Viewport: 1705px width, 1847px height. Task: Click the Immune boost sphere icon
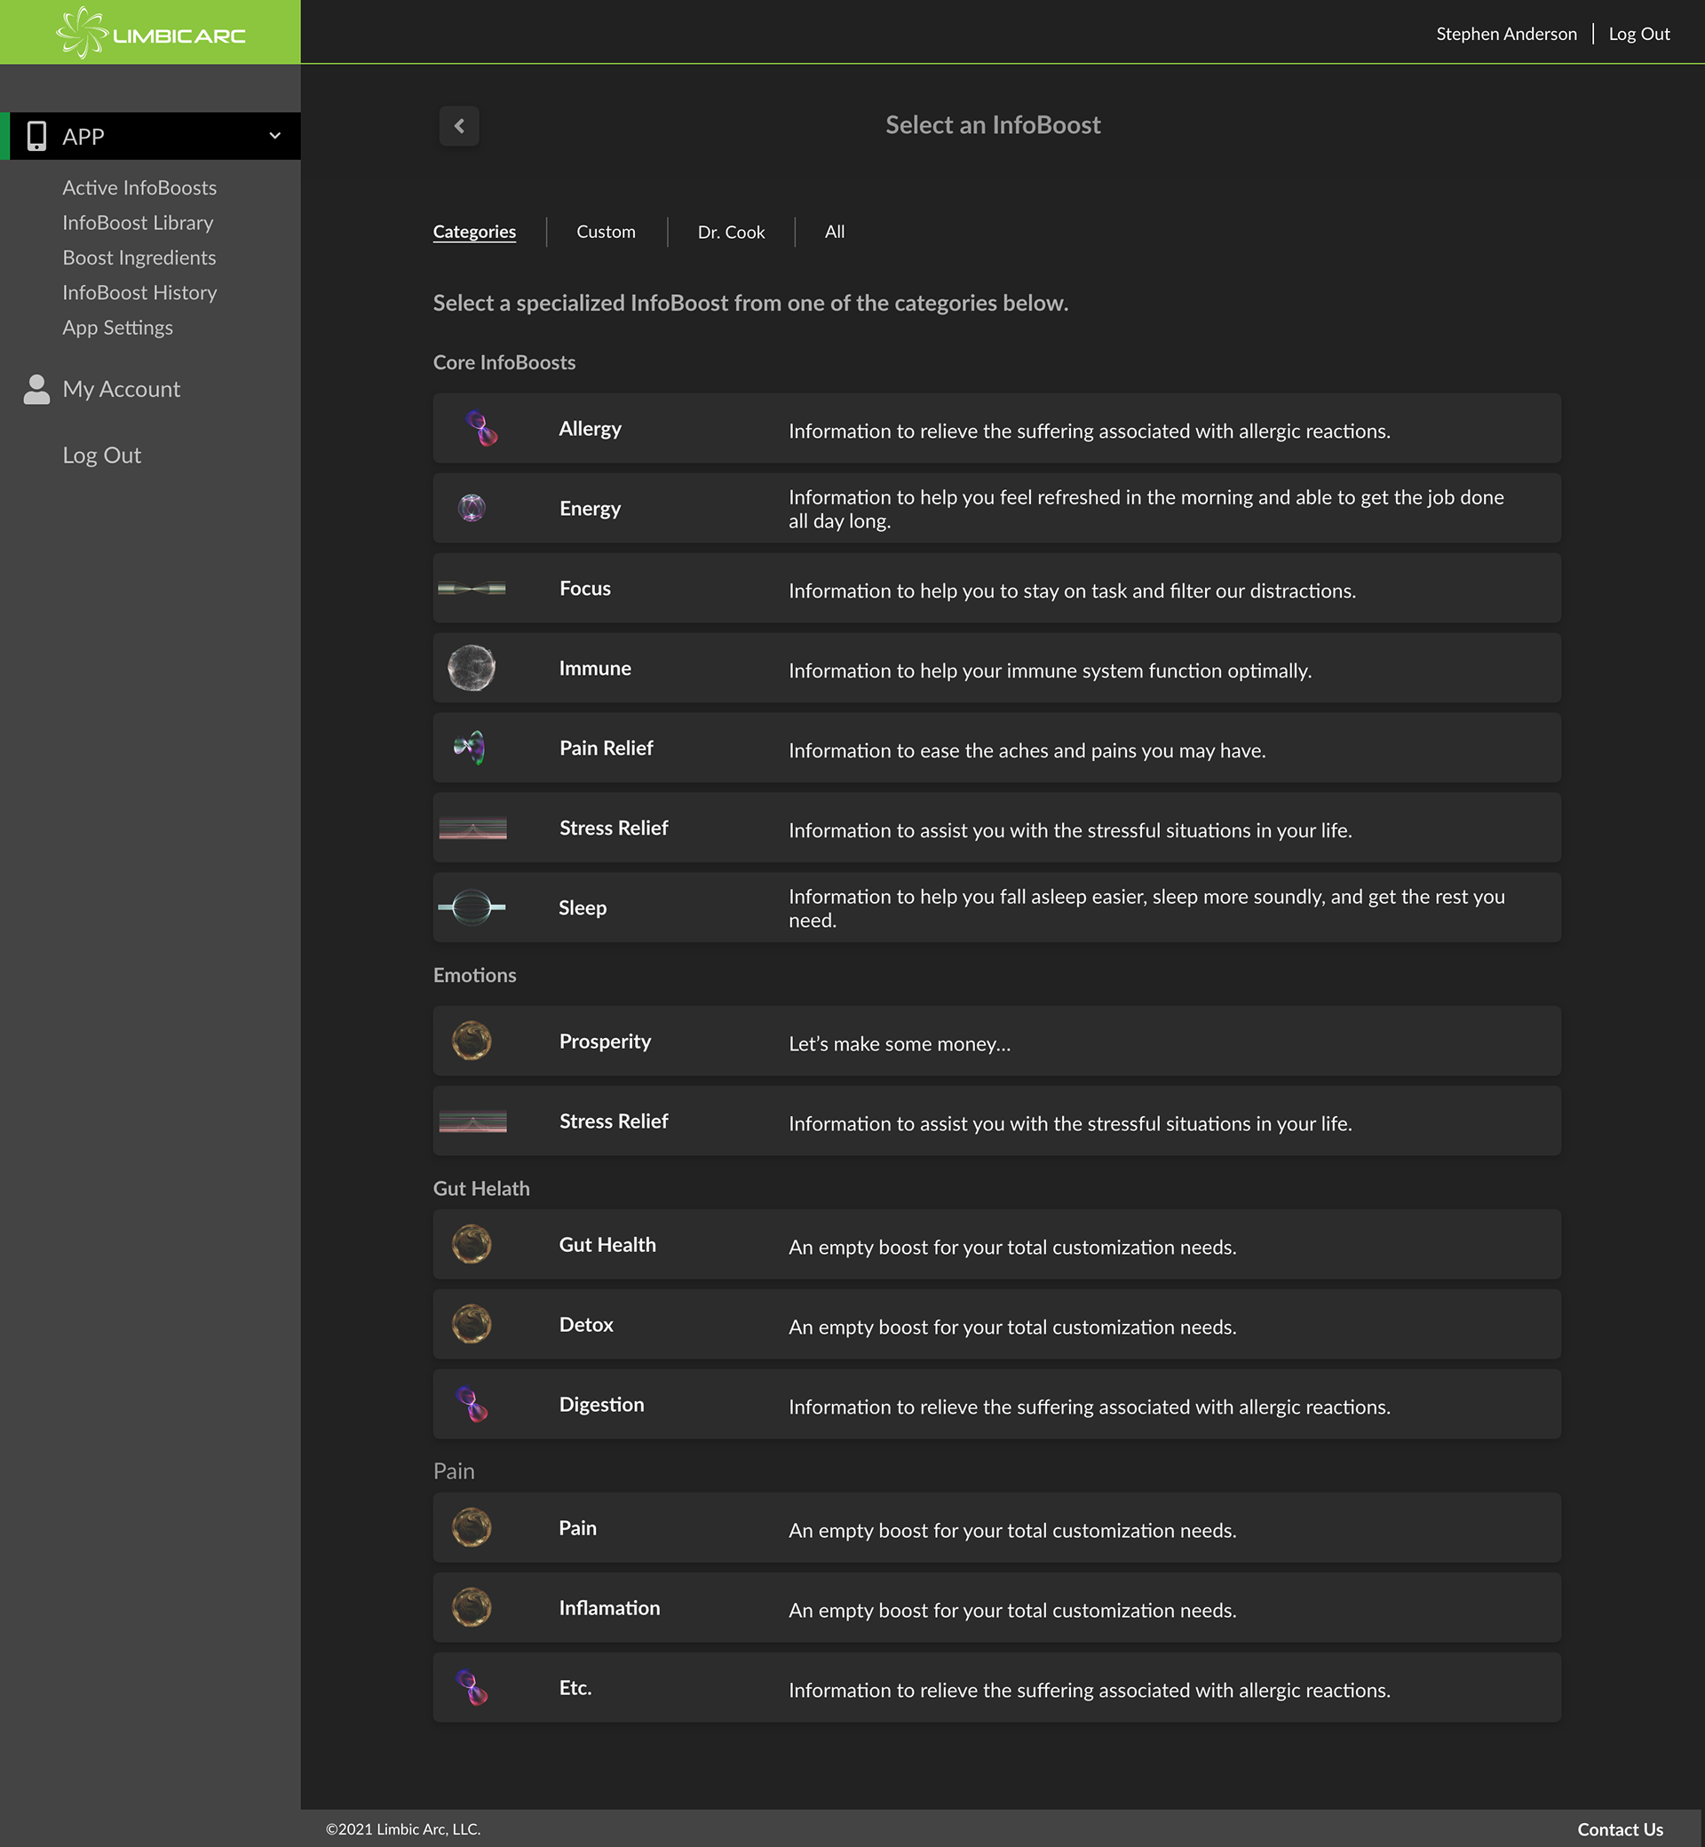[472, 668]
